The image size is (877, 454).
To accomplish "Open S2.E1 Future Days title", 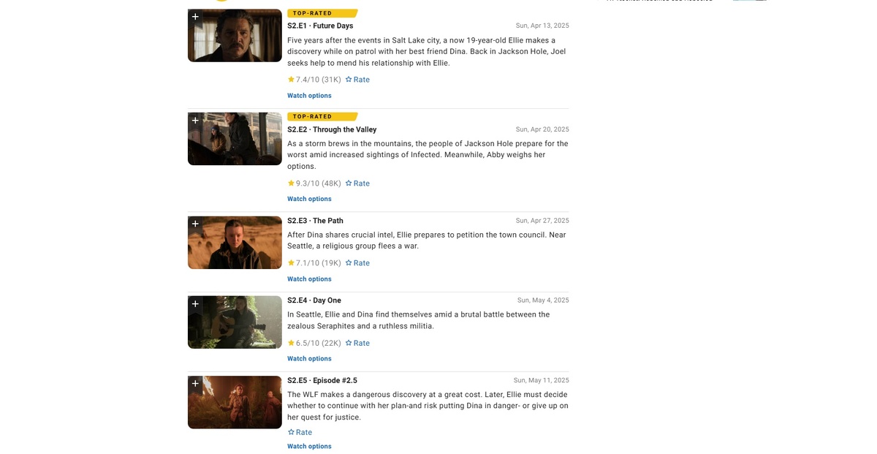I will click(320, 26).
